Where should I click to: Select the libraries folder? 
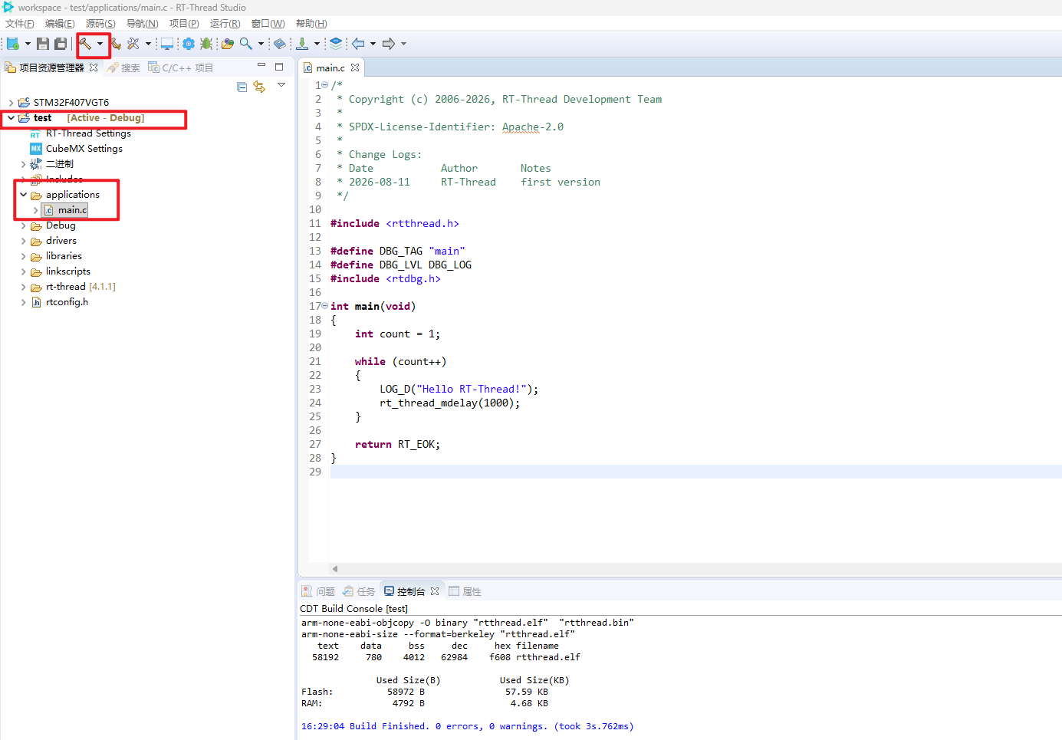[63, 256]
